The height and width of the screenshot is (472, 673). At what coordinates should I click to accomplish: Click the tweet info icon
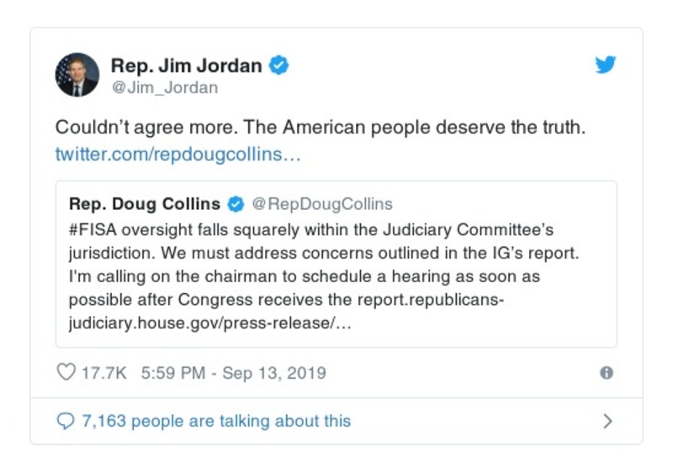pyautogui.click(x=606, y=373)
